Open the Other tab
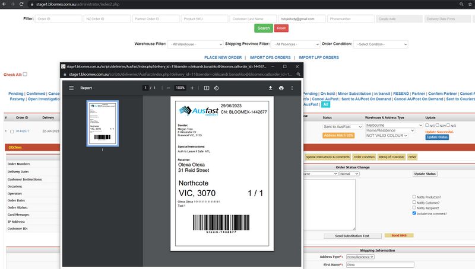 click(412, 157)
